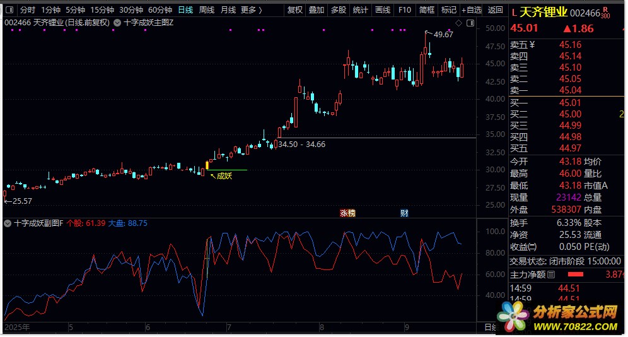
Task: Click 大盘: 88.75 indicator value
Action: (128, 223)
